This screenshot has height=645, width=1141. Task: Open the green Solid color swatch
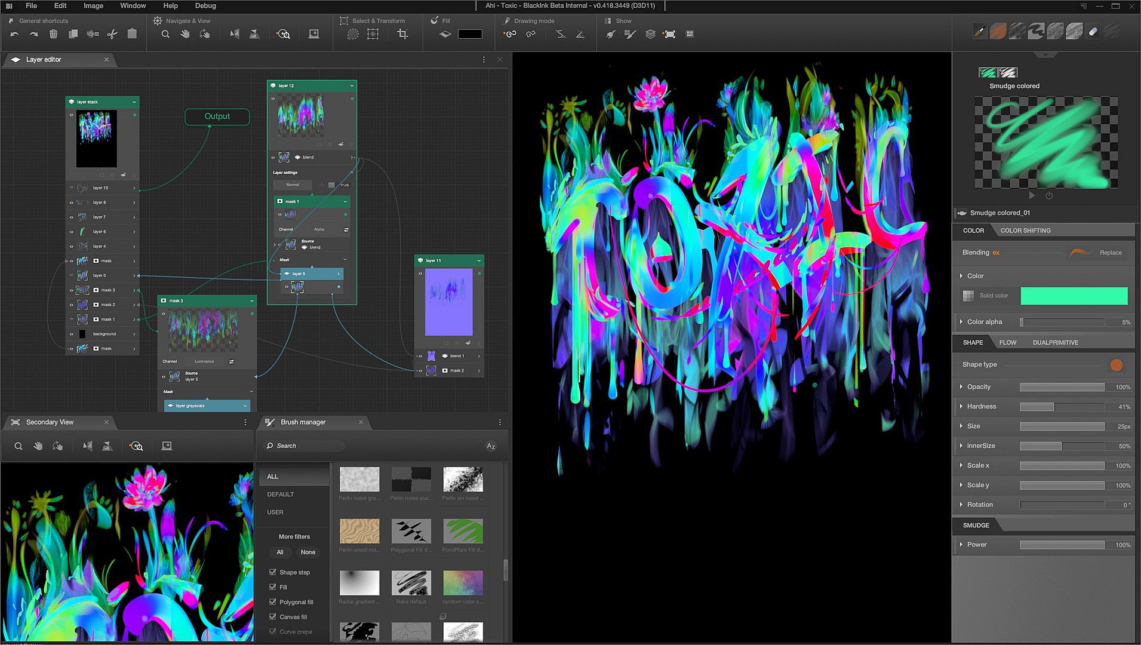(x=1074, y=296)
